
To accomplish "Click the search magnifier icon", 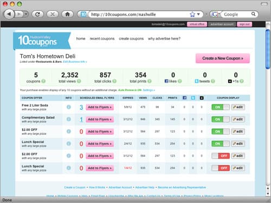I will pos(254,14).
